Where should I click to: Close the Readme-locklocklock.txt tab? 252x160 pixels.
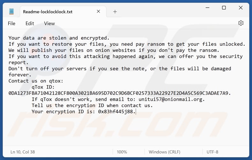pos(99,11)
